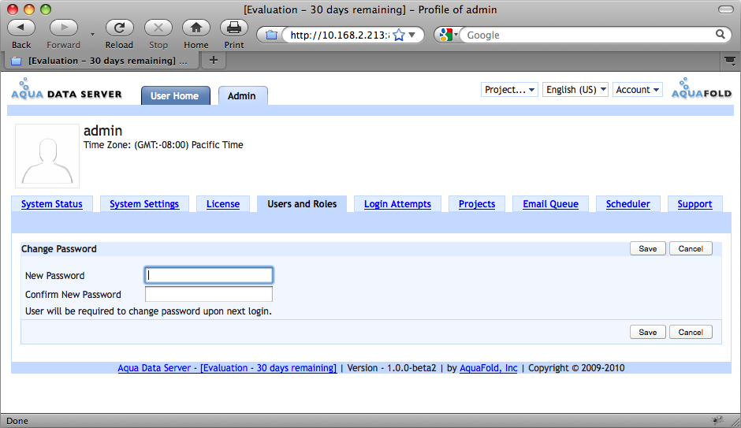Click the Done status bar text
Viewport: 741px width, 428px height.
[x=17, y=421]
